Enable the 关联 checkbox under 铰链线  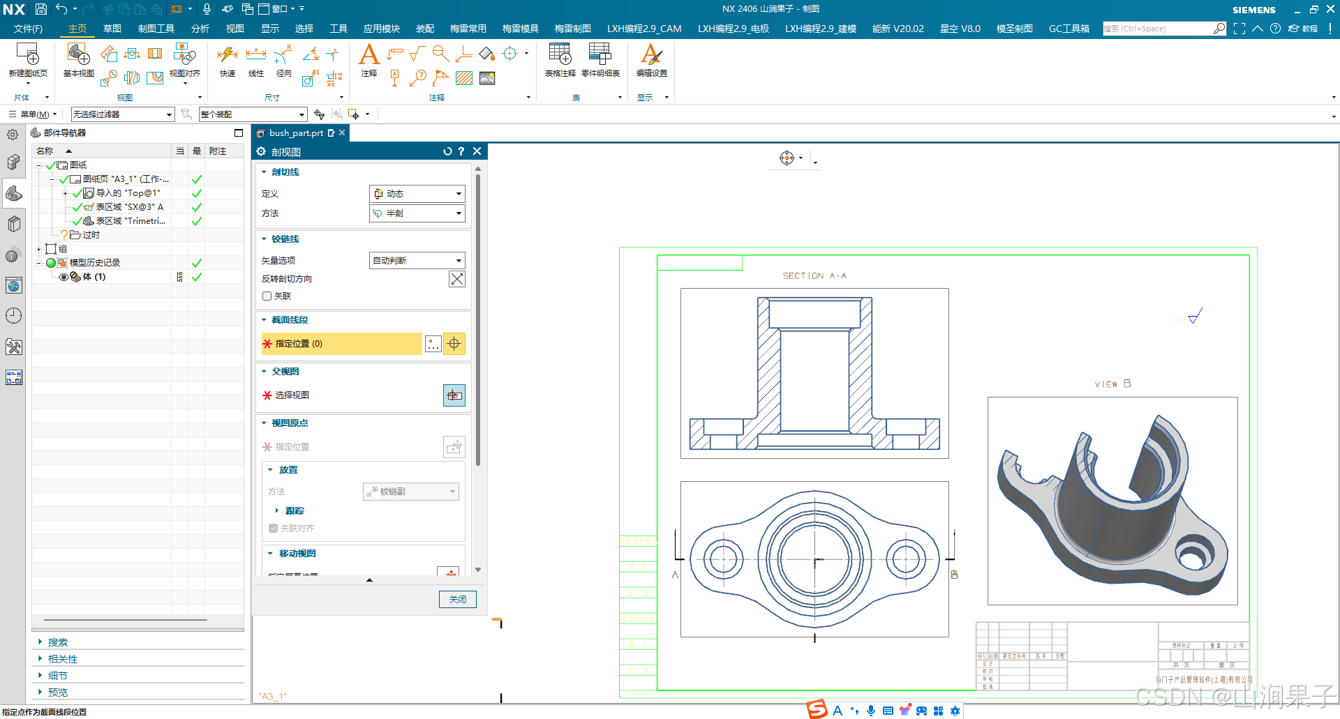[267, 296]
